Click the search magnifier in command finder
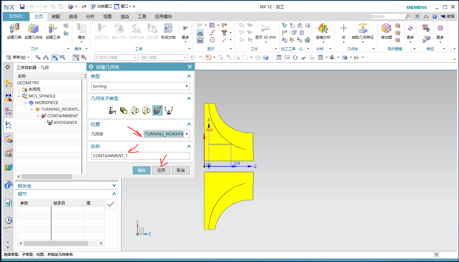459x262 pixels. click(x=408, y=17)
